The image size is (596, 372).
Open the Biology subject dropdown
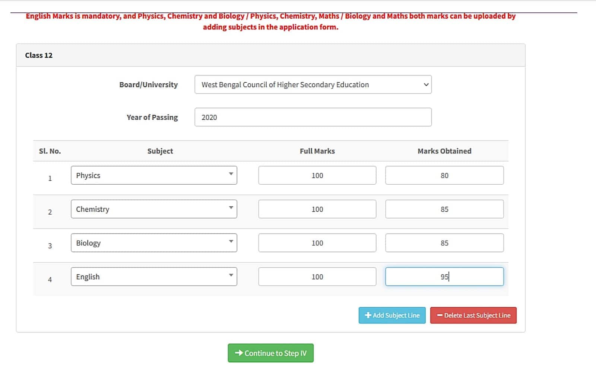pyautogui.click(x=154, y=243)
